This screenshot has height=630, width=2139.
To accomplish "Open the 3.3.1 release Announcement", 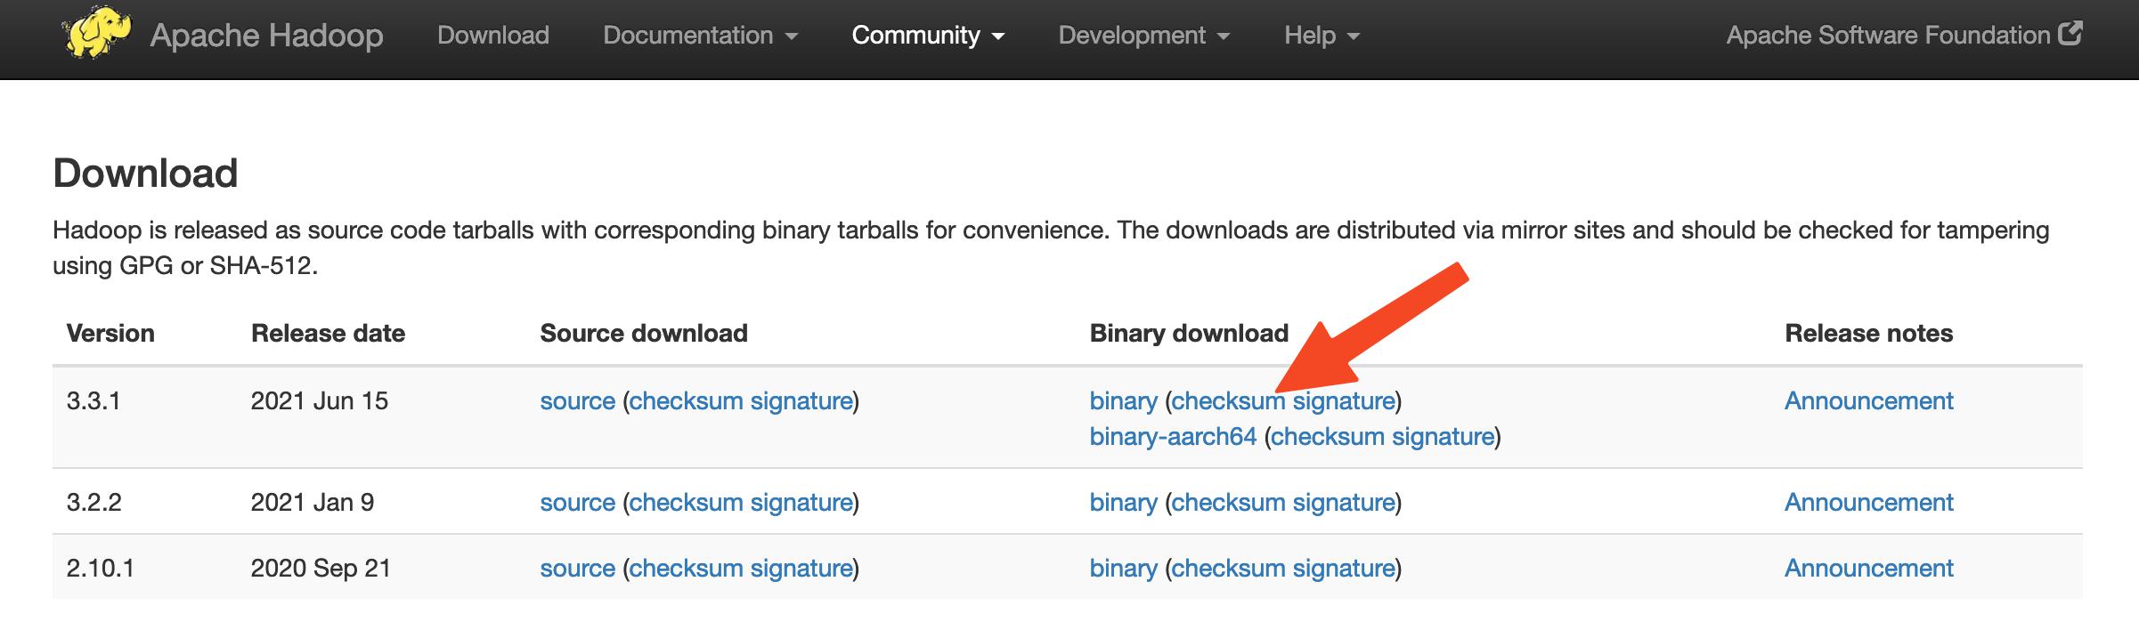I will coord(1869,401).
